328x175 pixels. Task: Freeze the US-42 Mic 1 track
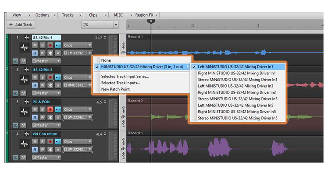pyautogui.click(x=50, y=53)
